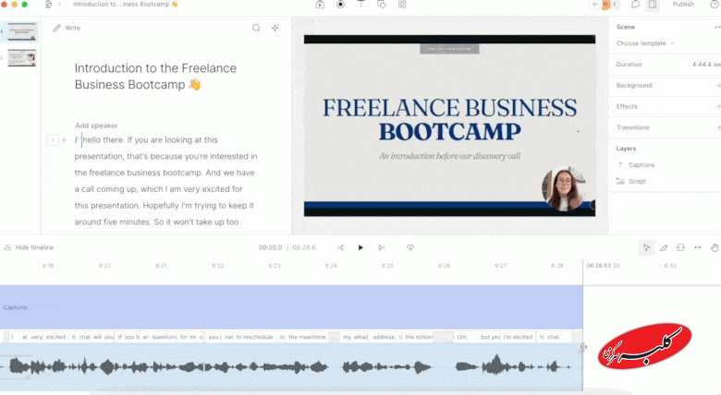Screen dimensions: 721x395
Task: Open the search icon in script panel
Action: coord(256,28)
